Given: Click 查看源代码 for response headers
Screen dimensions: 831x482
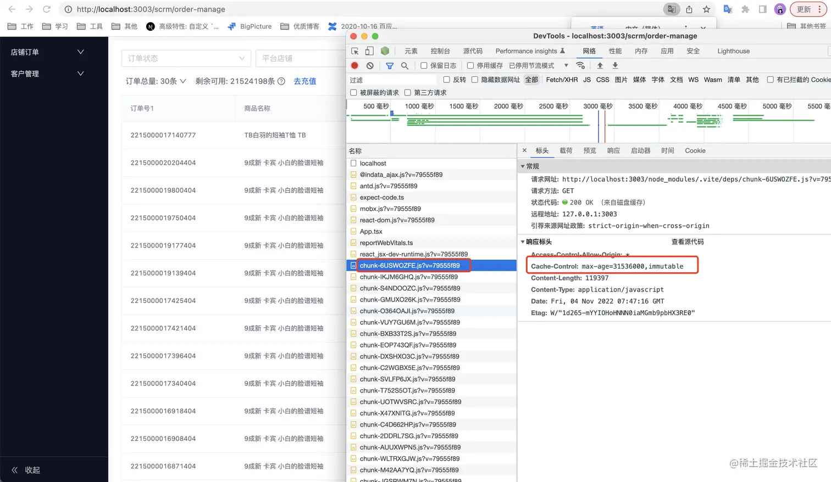Looking at the screenshot, I should 688,242.
